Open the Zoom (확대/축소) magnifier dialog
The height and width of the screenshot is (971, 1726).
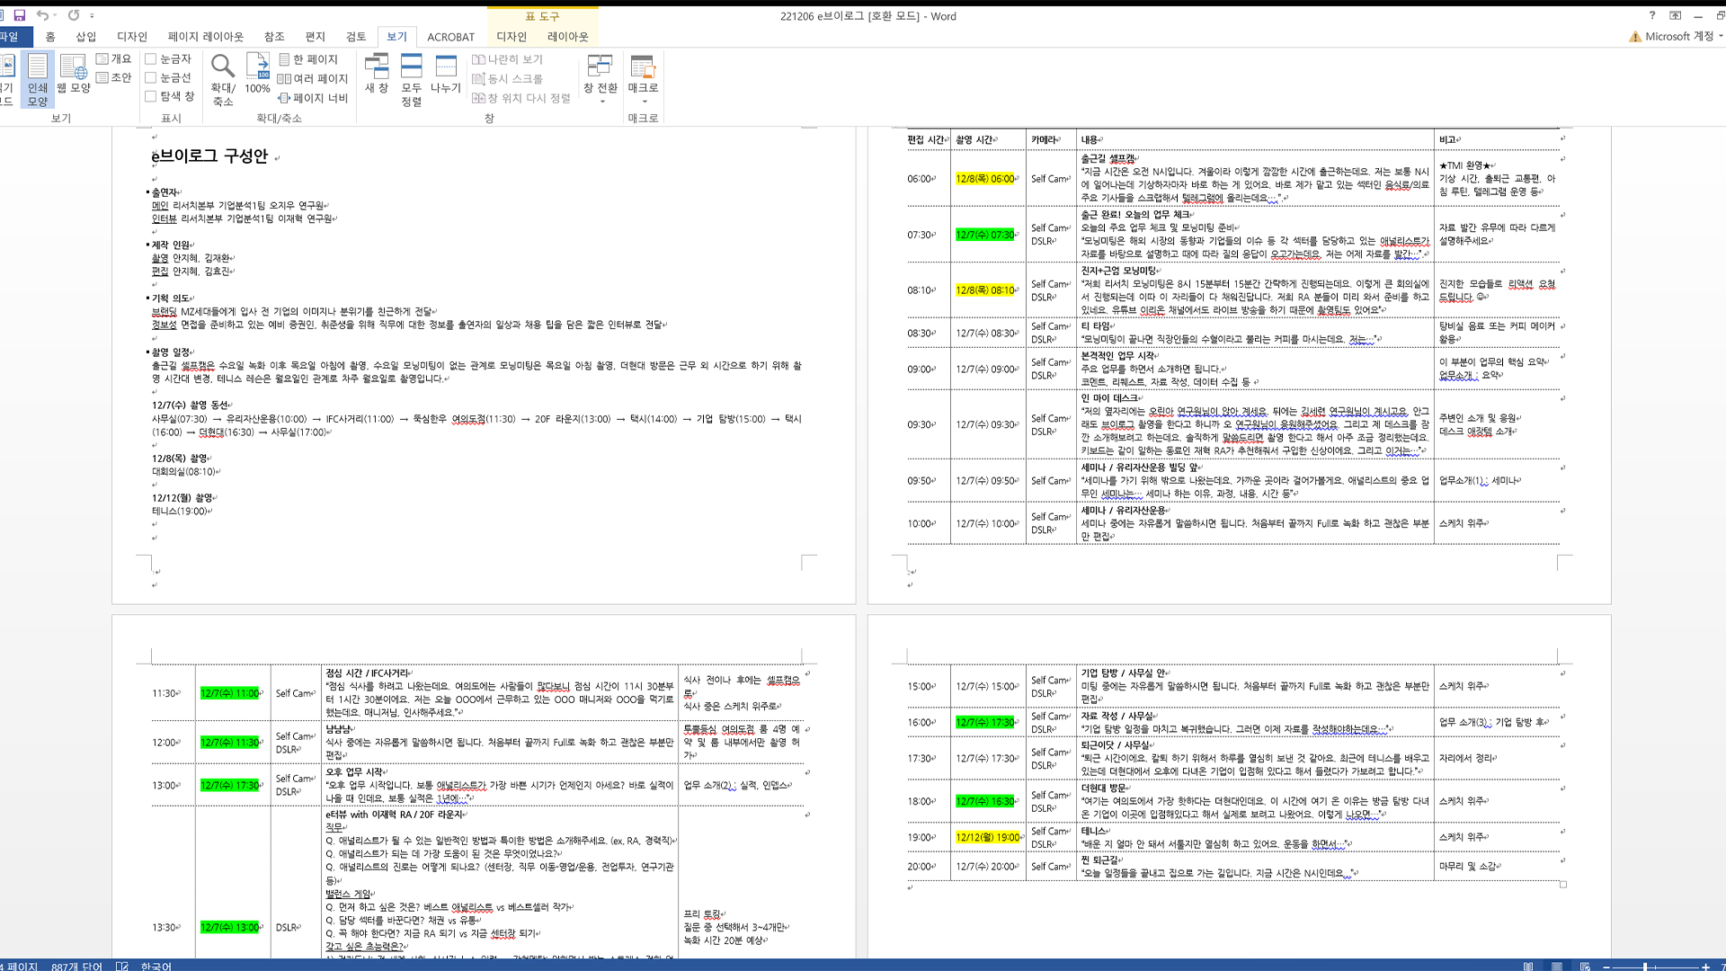pyautogui.click(x=222, y=78)
